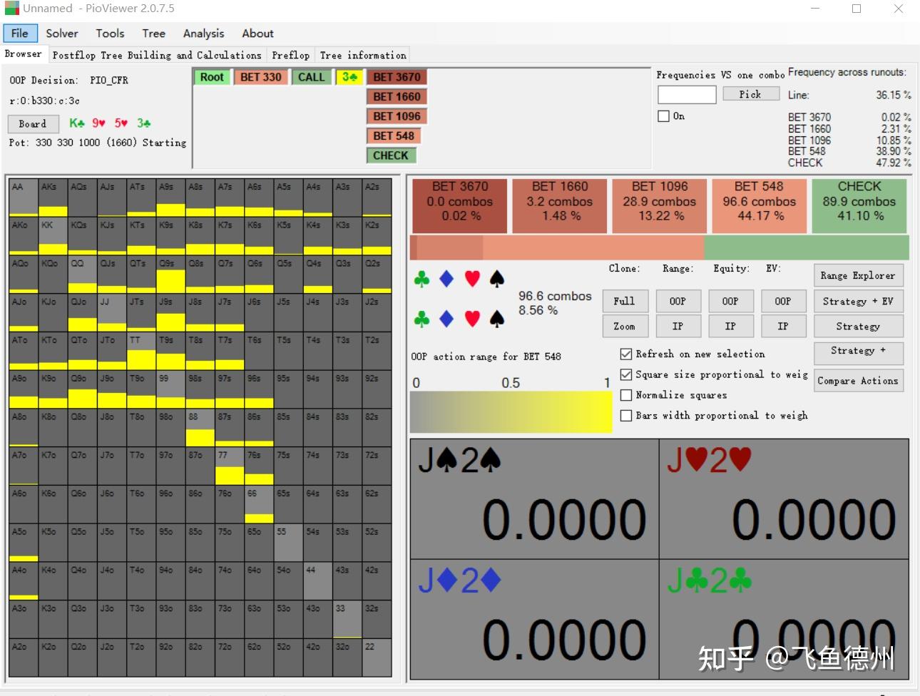Click the Strategy button
This screenshot has height=696, width=920.
(x=858, y=326)
